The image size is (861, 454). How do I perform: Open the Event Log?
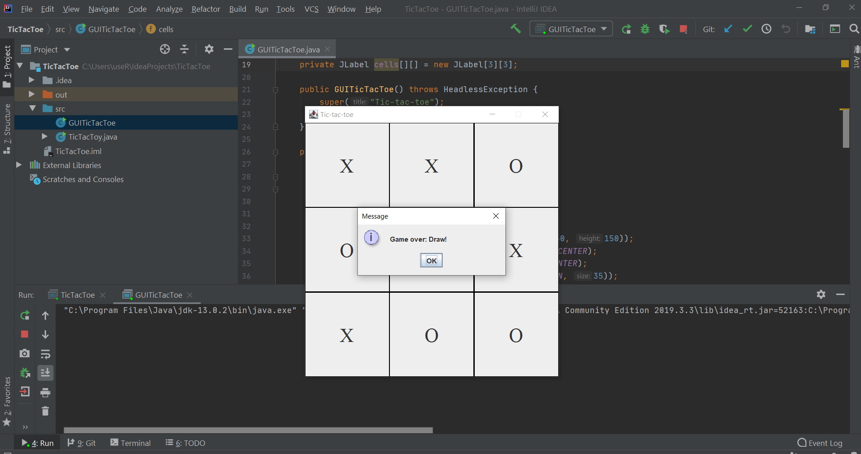820,443
